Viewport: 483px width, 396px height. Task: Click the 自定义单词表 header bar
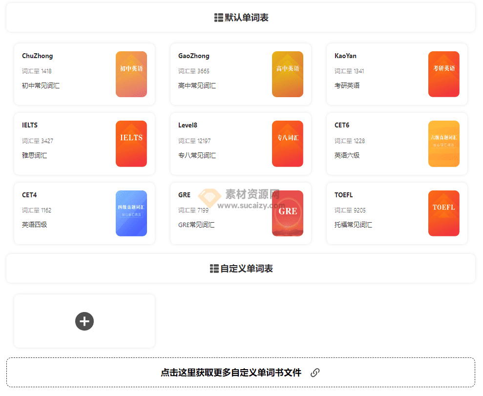[241, 268]
